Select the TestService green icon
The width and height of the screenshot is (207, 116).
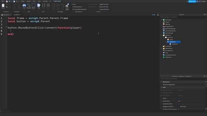coord(164,57)
